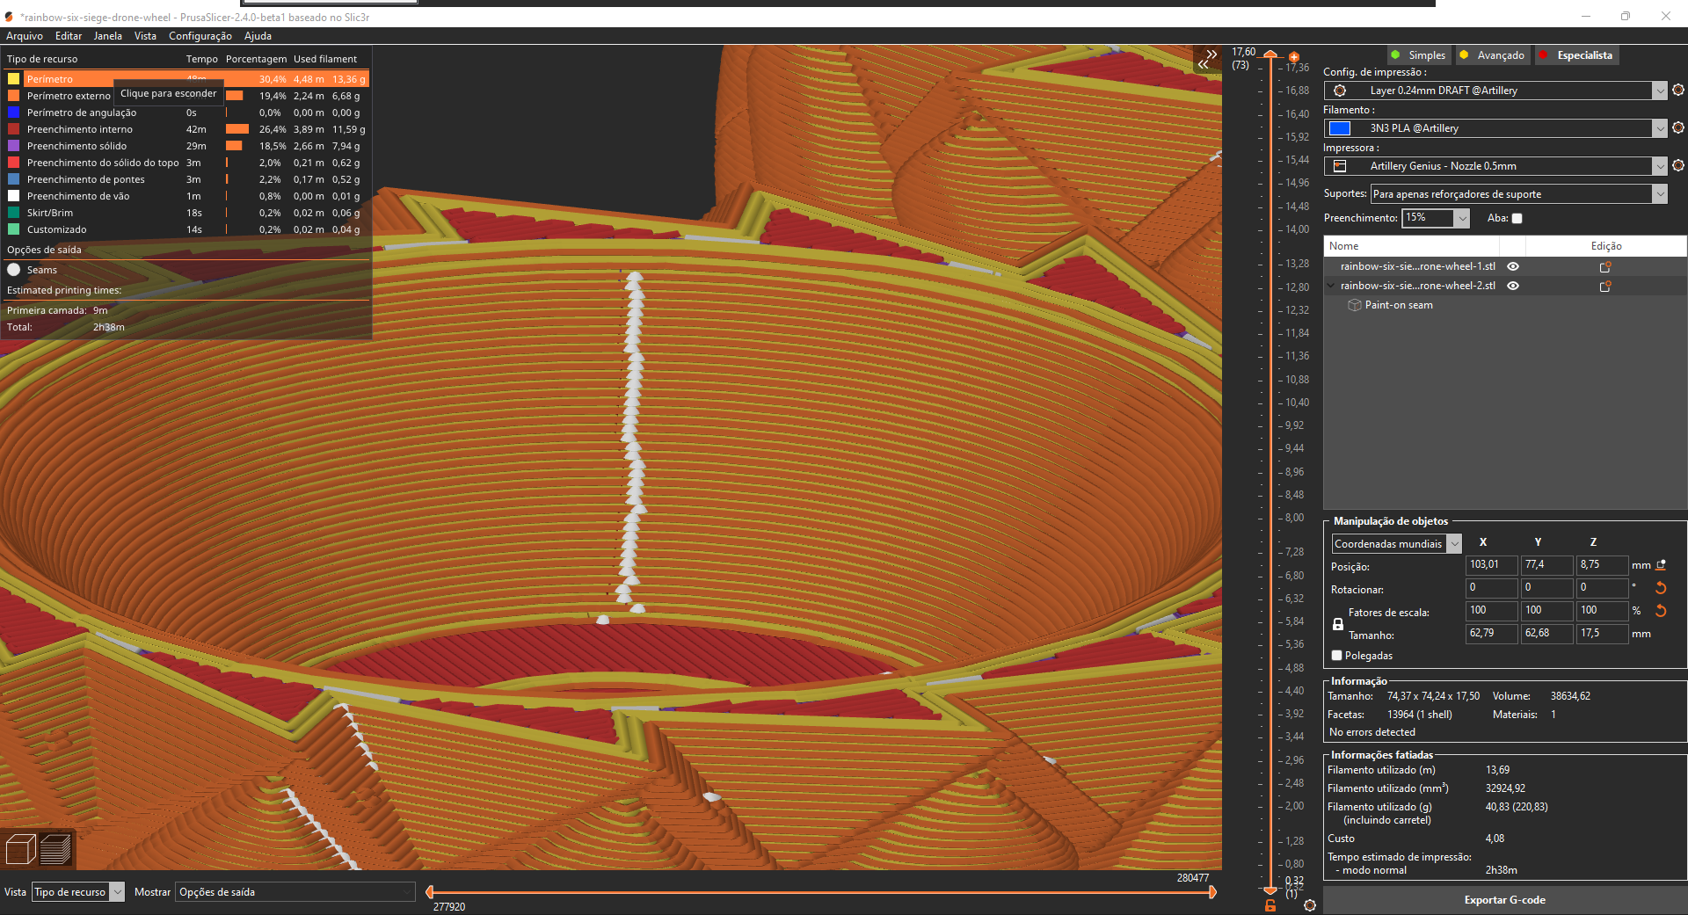Open the Configuração menu
The height and width of the screenshot is (915, 1688).
[x=200, y=36]
